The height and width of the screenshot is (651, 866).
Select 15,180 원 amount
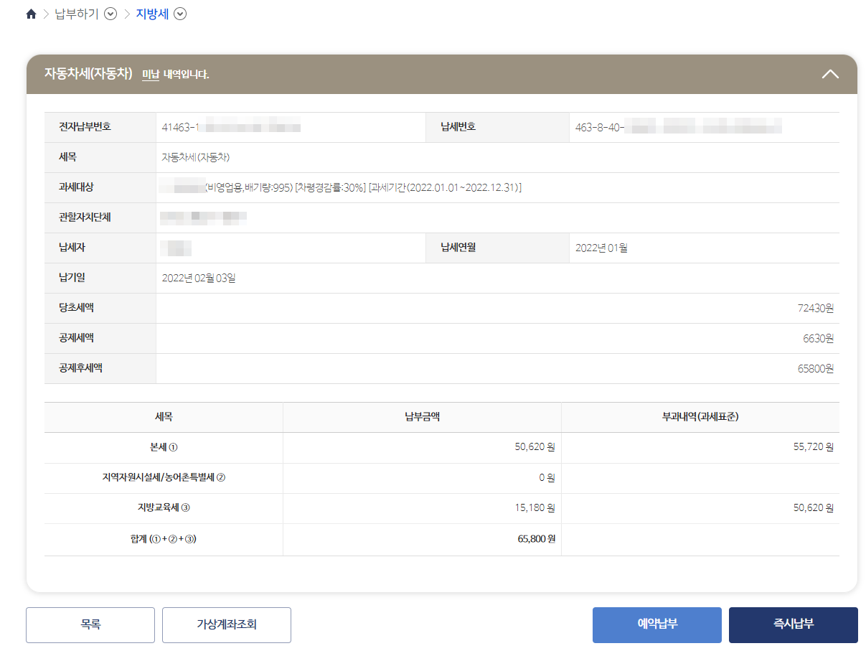pos(535,508)
